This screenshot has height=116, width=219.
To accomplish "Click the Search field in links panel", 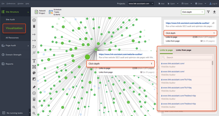I will tap(187, 57).
